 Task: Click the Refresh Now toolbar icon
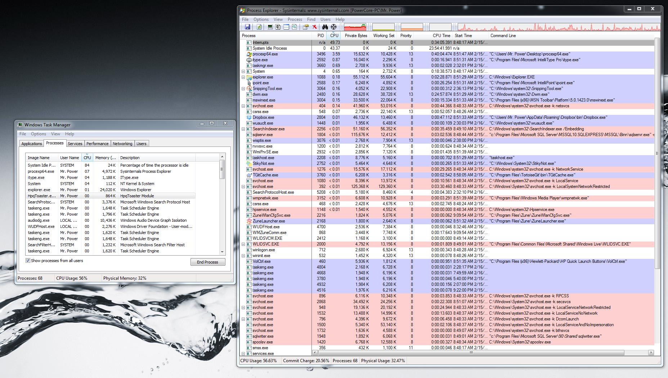coord(259,27)
